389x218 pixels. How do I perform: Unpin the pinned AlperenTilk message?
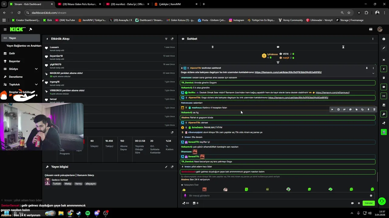[367, 68]
